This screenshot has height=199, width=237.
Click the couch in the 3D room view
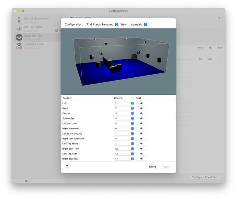[x=112, y=66]
